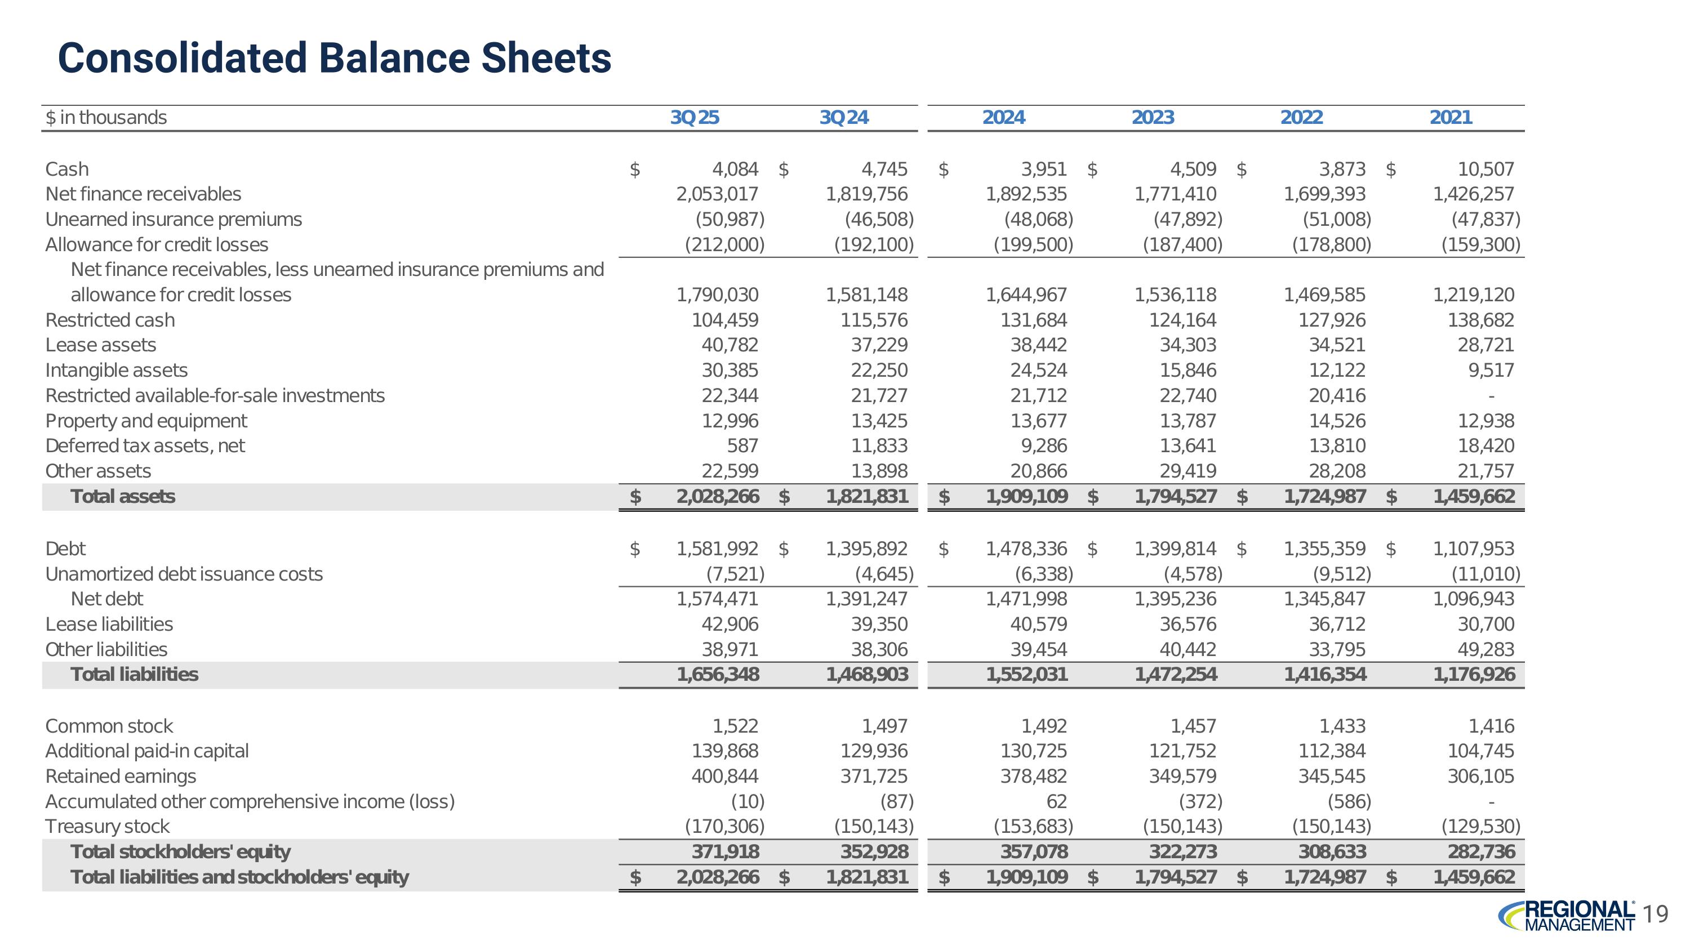Select the 3Q 25 column header
This screenshot has width=1690, height=950.
(x=694, y=117)
